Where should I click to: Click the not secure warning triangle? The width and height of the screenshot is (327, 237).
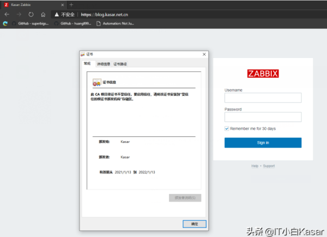57,15
